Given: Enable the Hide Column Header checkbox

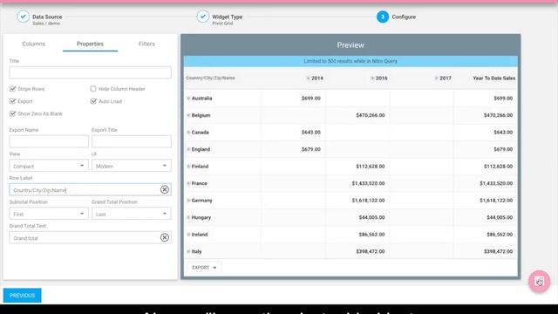Looking at the screenshot, I should [x=93, y=89].
